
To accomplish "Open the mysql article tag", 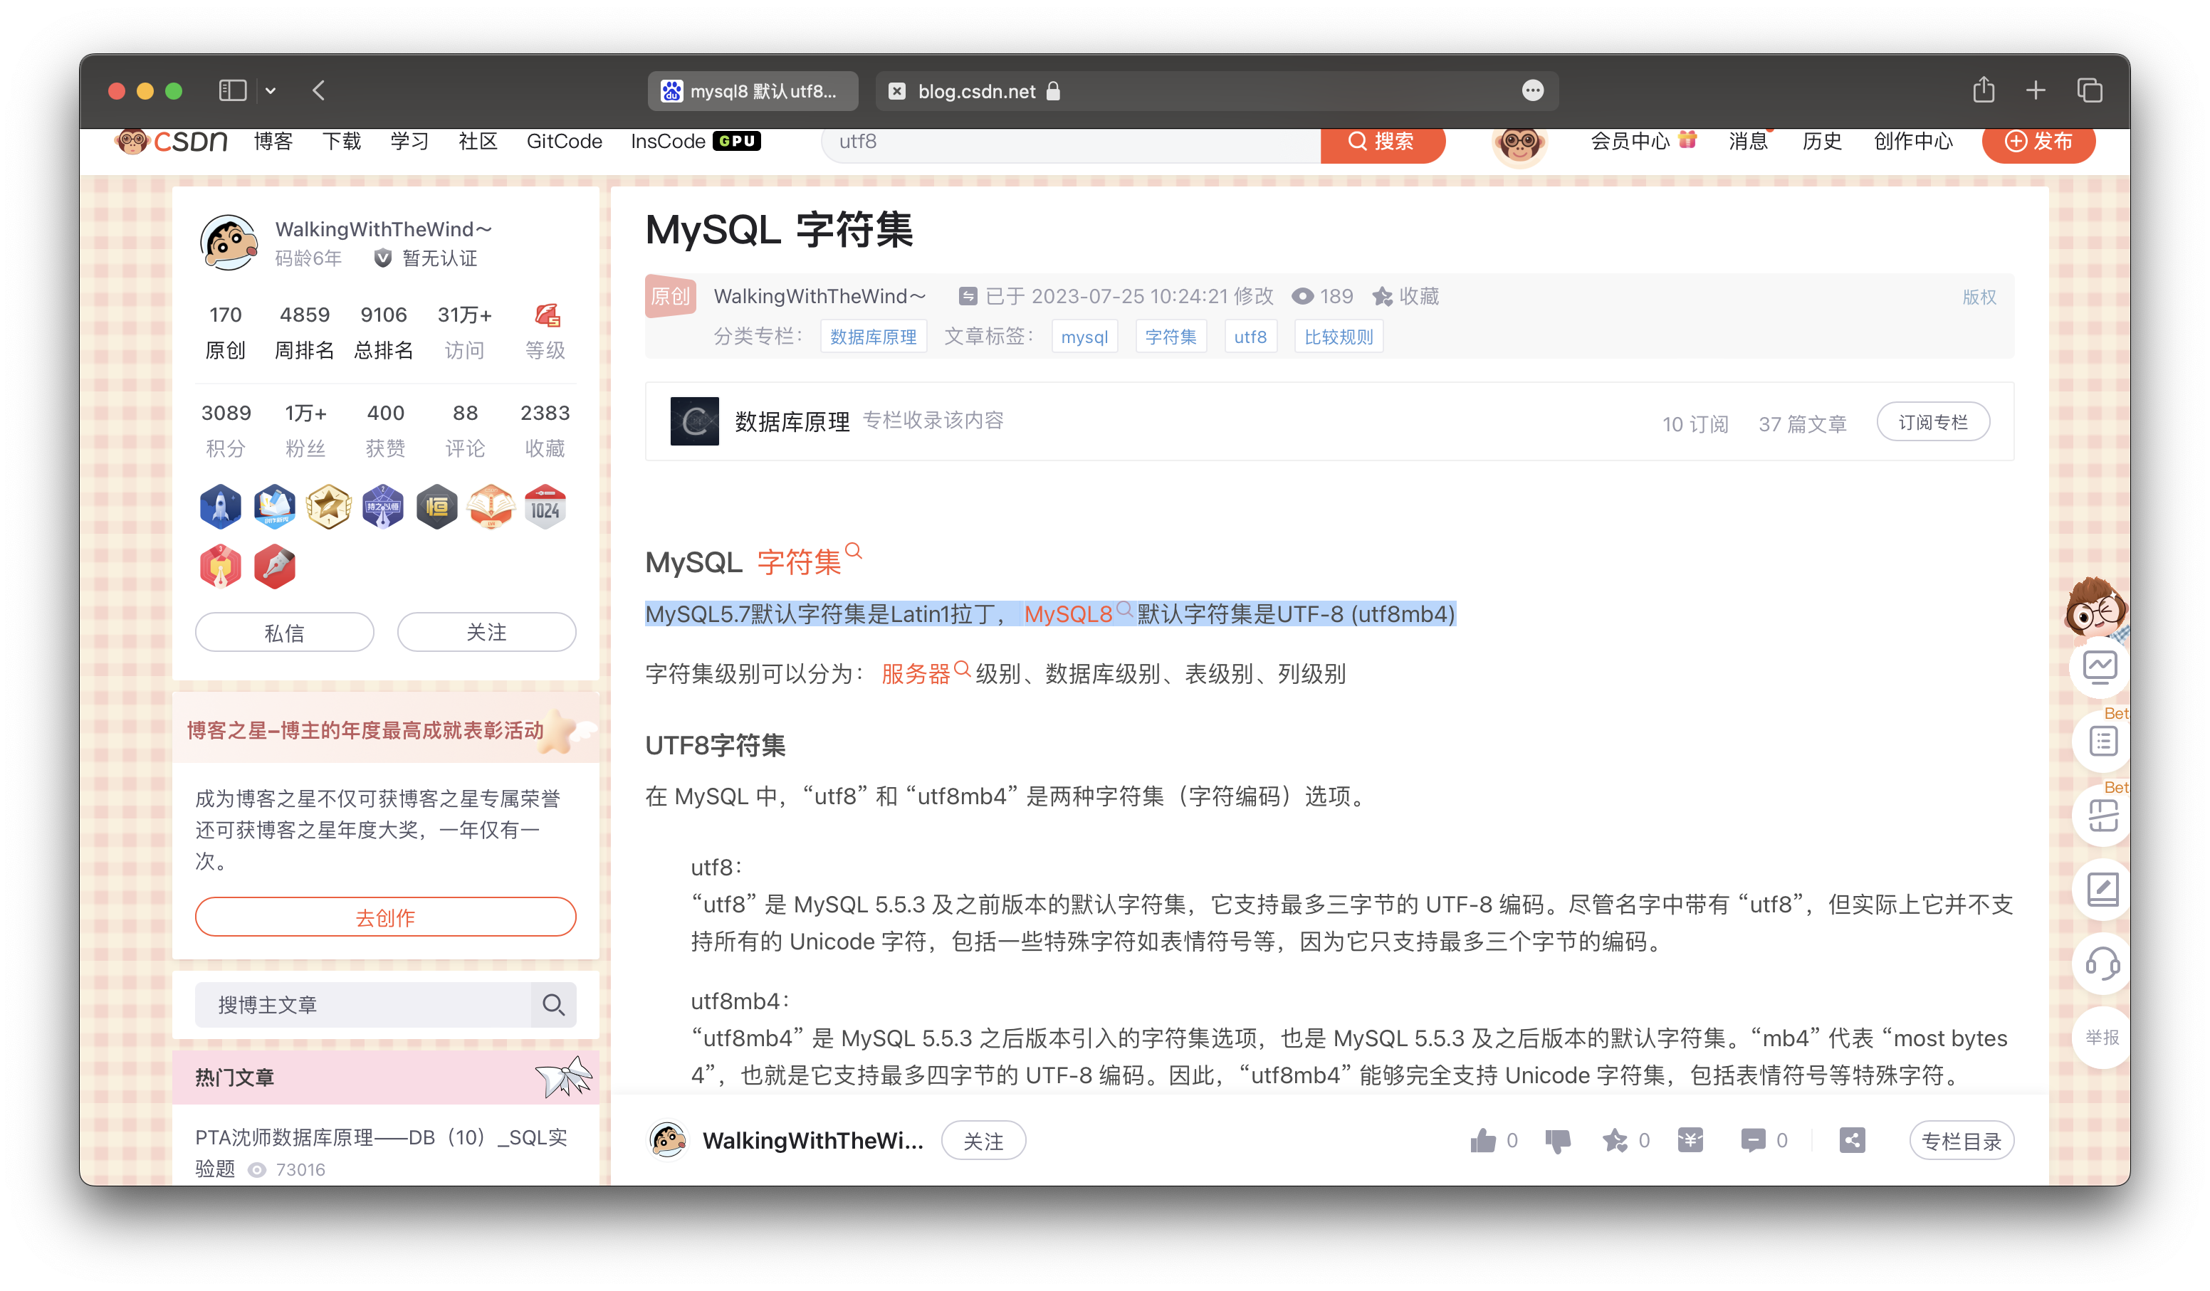I will click(1085, 337).
